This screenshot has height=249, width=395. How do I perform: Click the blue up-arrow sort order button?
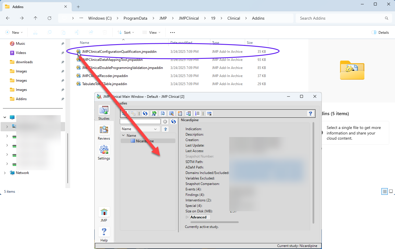coord(165,129)
